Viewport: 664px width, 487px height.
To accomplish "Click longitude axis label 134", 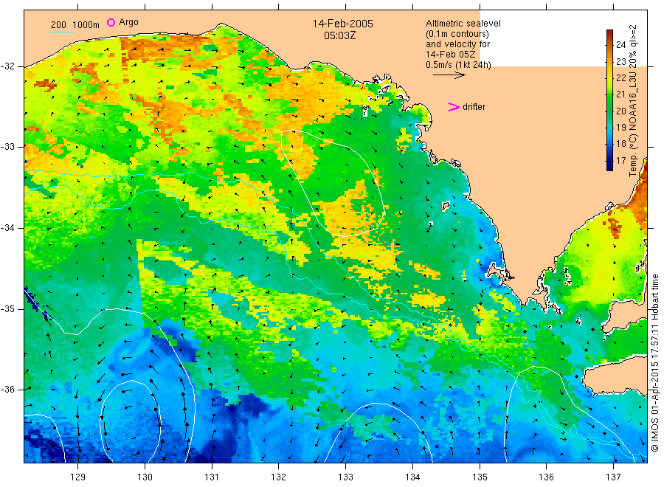I will 412,477.
